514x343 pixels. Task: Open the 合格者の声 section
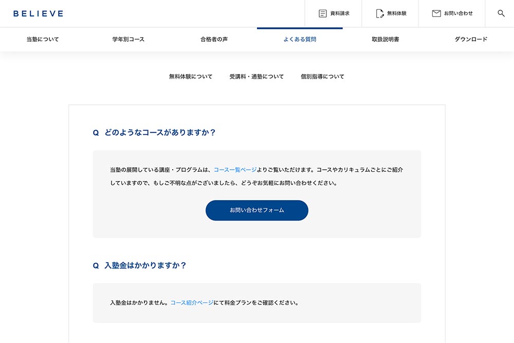(x=214, y=39)
